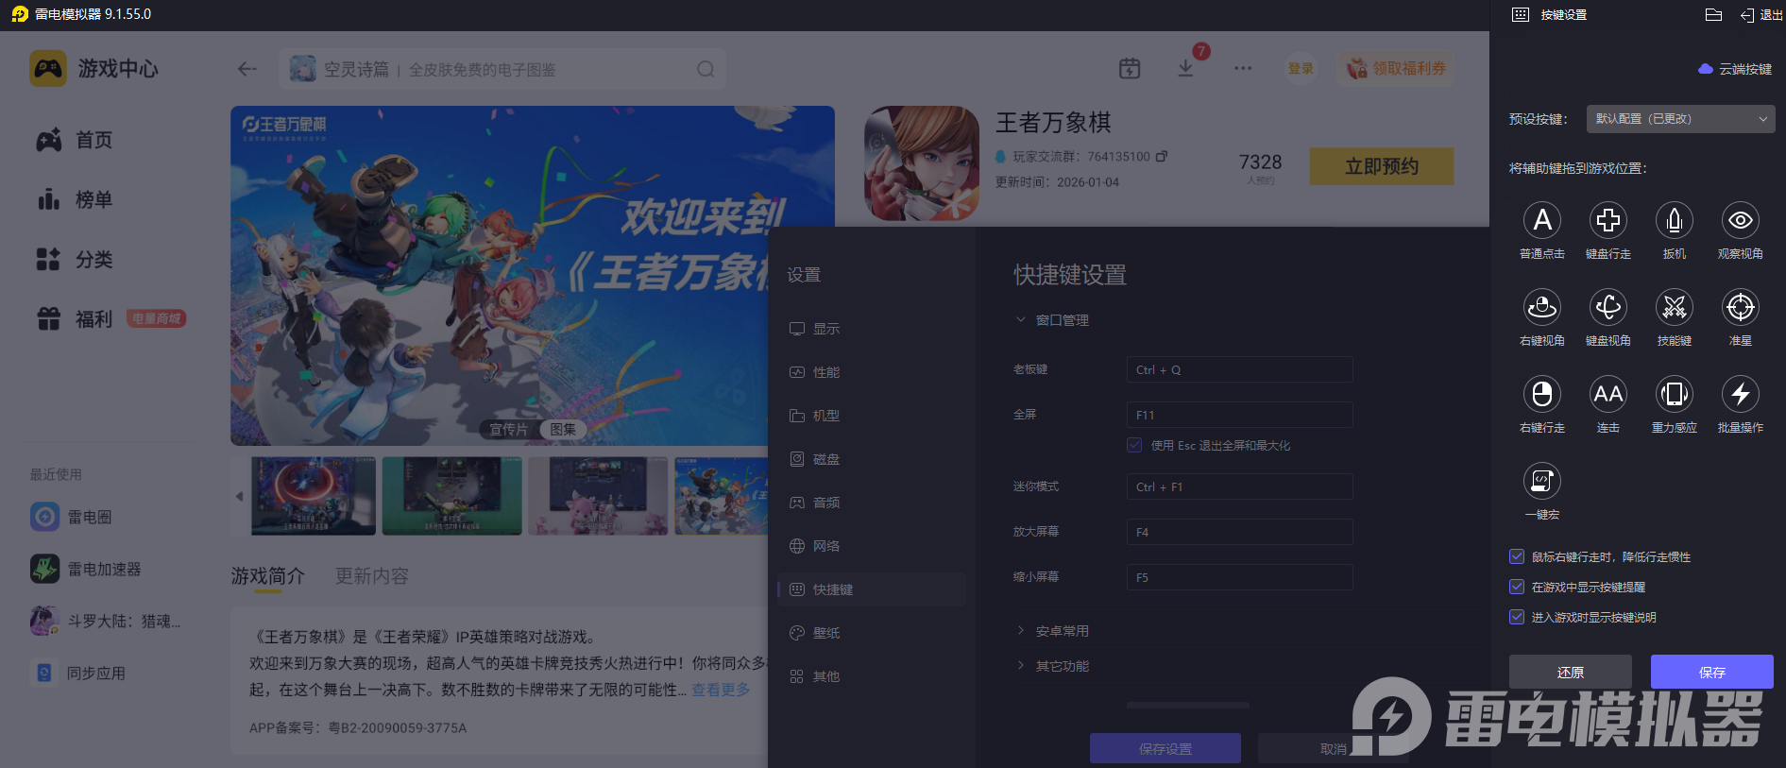The image size is (1786, 768).
Task: Select the 观察视角 eye key icon
Action: click(x=1741, y=220)
